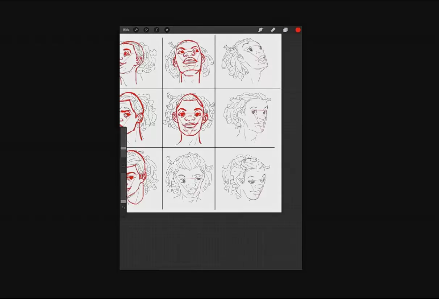
Task: Click the middle-right three-quarter face sketch
Action: tap(248, 117)
